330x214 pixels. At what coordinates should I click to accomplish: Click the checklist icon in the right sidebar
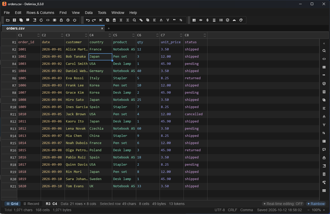pos(324,92)
